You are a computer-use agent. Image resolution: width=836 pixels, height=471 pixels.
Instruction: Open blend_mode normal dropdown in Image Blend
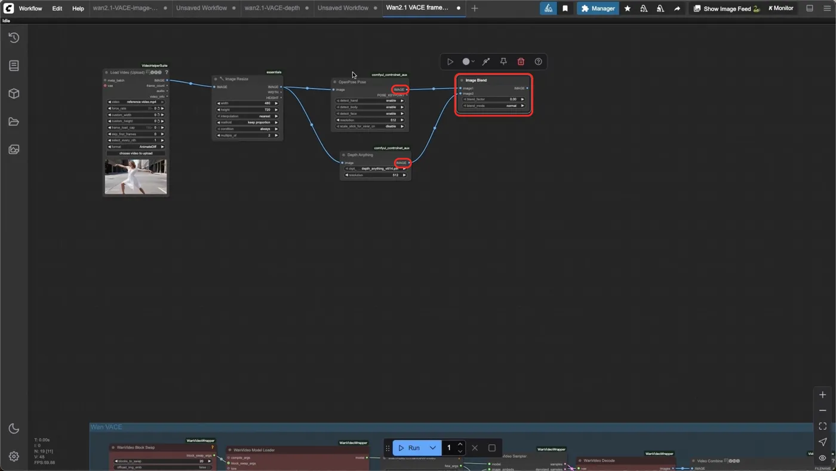(x=494, y=106)
